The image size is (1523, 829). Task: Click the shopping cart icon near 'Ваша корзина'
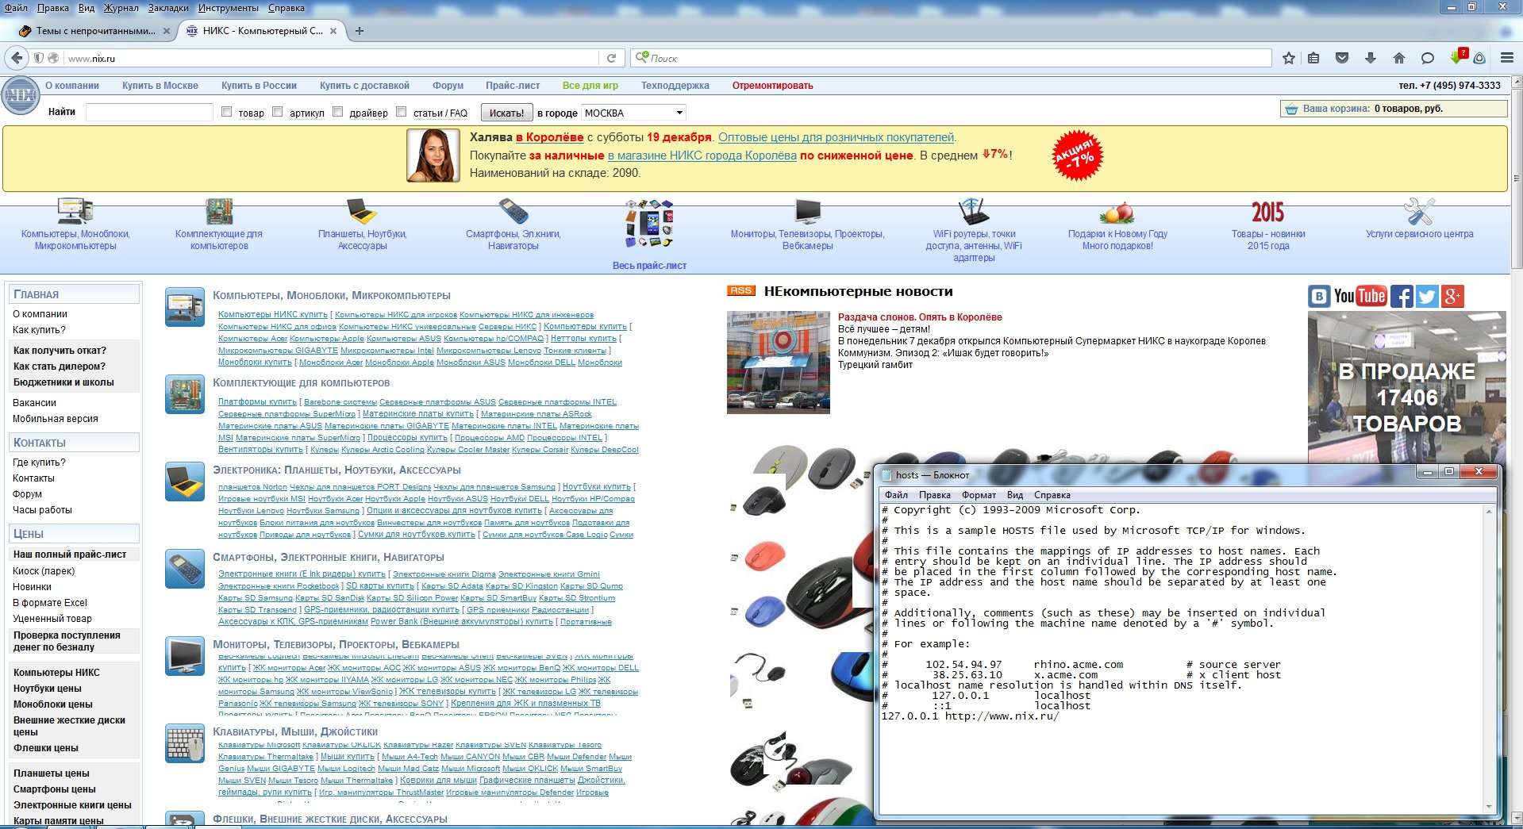coord(1291,109)
